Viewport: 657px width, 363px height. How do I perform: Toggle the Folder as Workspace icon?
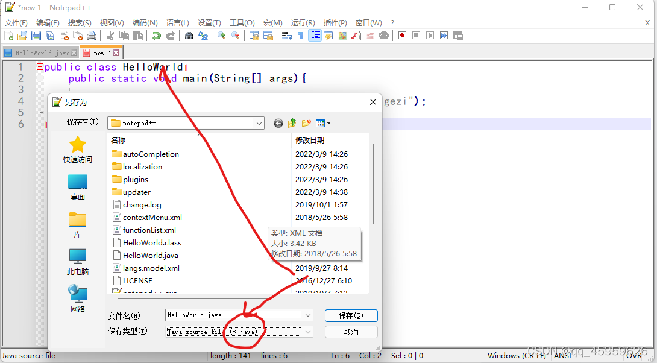370,36
